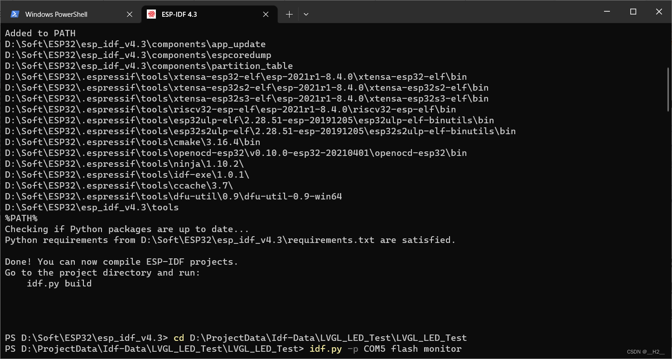The image size is (672, 359).
Task: Click the %PATH% line
Action: click(x=21, y=218)
